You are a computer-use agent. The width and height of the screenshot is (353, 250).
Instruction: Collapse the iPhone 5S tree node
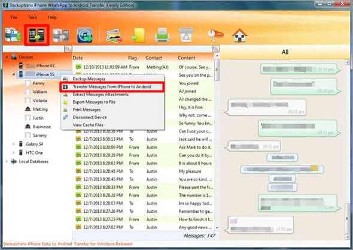pyautogui.click(x=14, y=74)
